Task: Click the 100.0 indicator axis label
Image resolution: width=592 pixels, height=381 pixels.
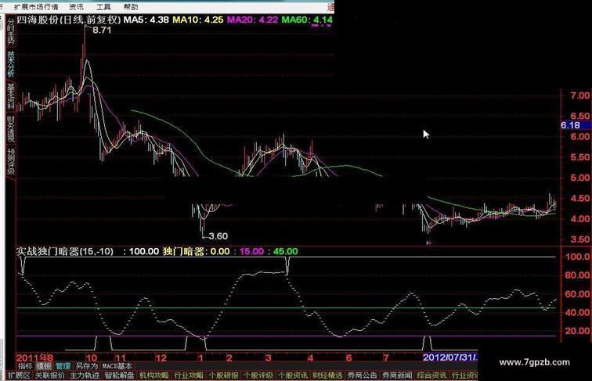Action: coord(577,257)
